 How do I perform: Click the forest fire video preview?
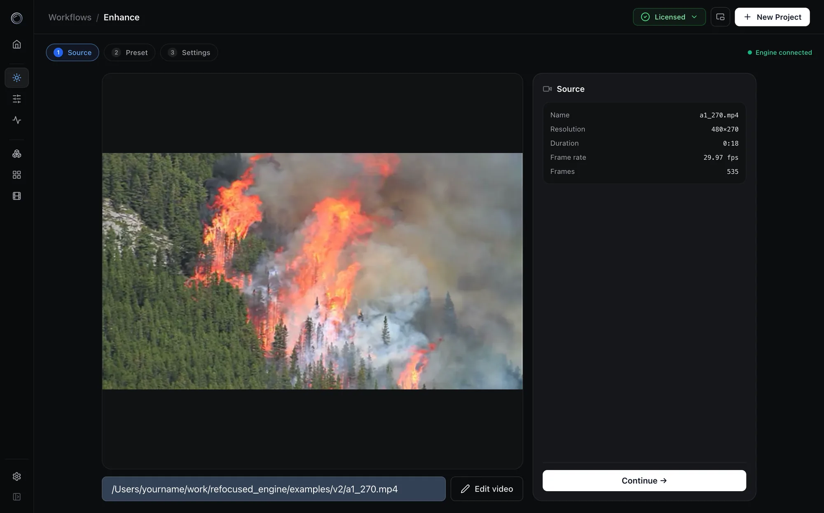tap(312, 271)
